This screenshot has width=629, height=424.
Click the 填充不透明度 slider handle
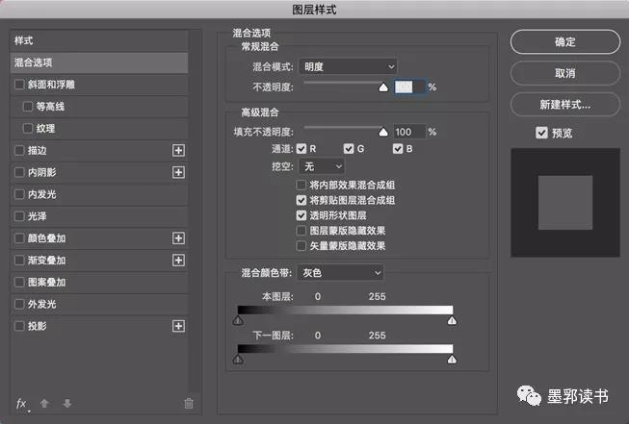click(x=383, y=132)
